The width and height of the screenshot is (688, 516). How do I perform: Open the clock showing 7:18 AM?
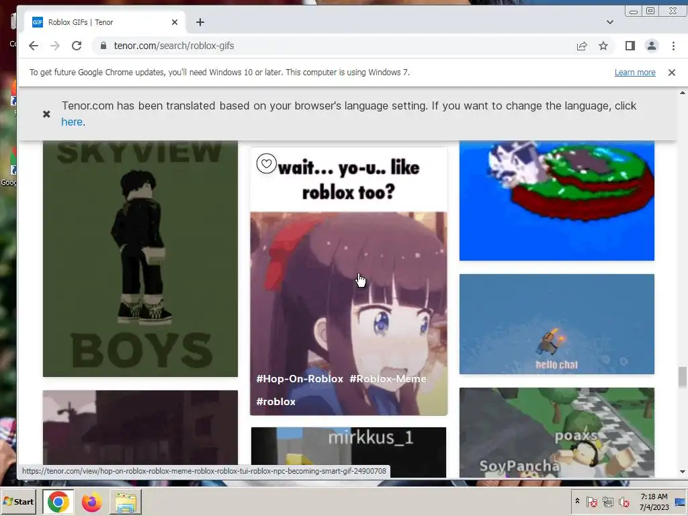coord(654,502)
